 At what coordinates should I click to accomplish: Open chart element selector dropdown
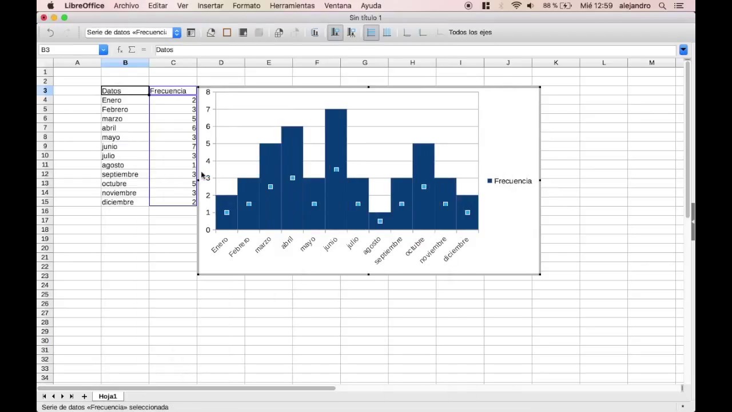click(177, 33)
